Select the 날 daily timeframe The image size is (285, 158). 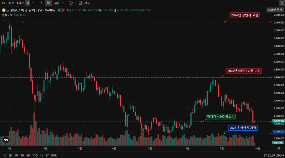tap(28, 3)
